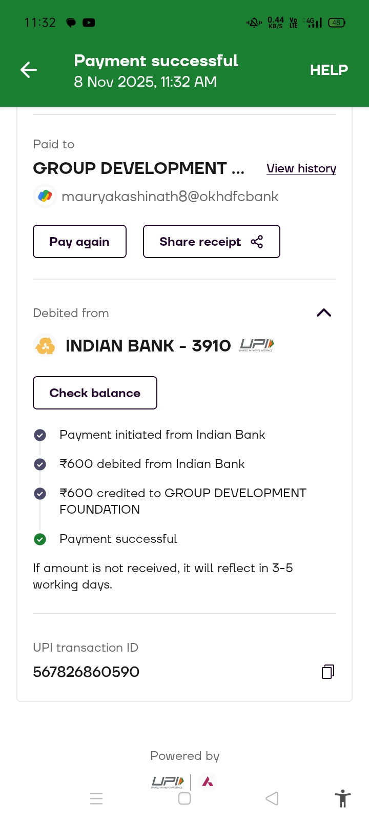Tap the Android recent apps icon

(96, 798)
